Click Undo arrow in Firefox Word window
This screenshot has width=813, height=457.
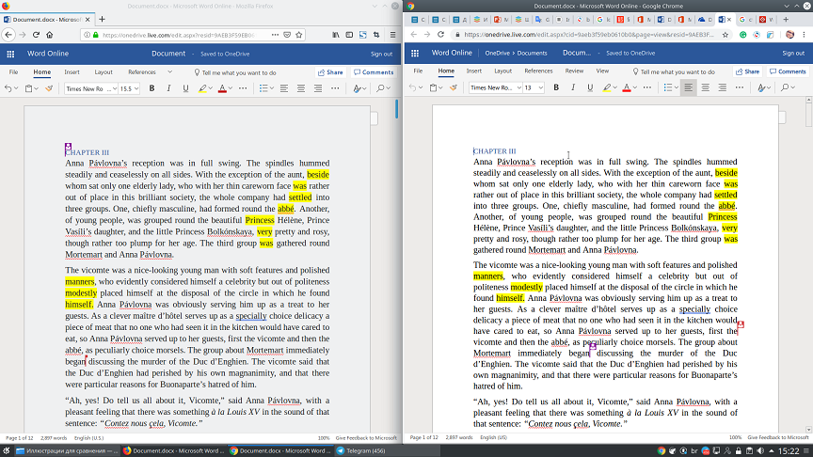pos(8,88)
